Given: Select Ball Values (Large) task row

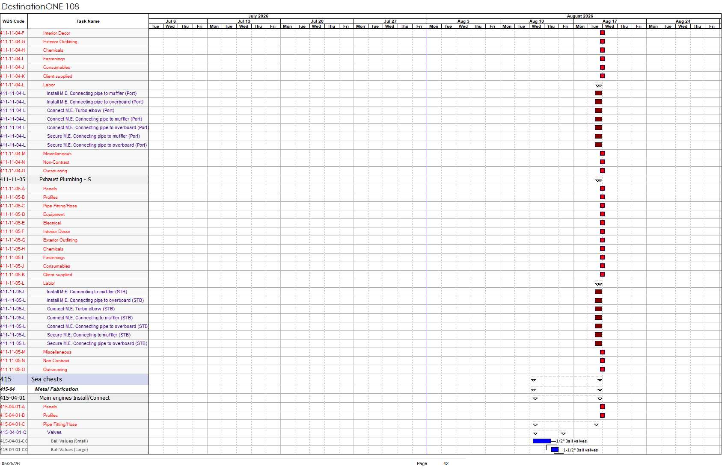Looking at the screenshot, I should point(74,450).
